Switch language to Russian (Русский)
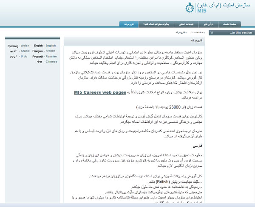 click(45, 56)
